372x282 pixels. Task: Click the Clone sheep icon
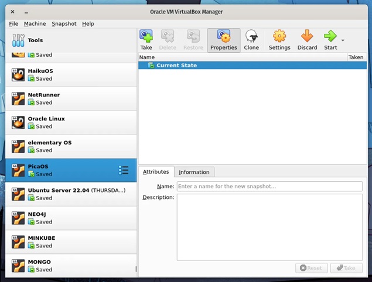(251, 36)
